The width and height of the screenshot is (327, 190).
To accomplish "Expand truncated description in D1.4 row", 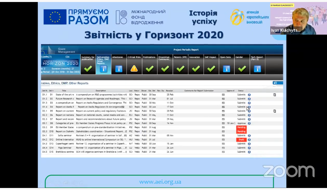I will click(123, 107).
